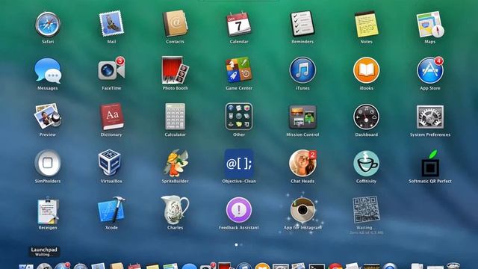Launch the Preview app
This screenshot has width=478, height=269.
(x=48, y=117)
